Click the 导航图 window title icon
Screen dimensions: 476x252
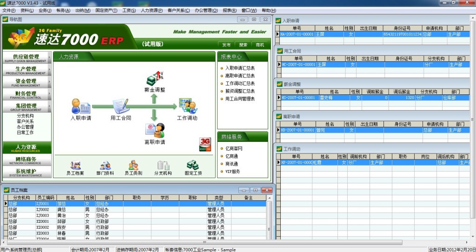[x=5, y=20]
